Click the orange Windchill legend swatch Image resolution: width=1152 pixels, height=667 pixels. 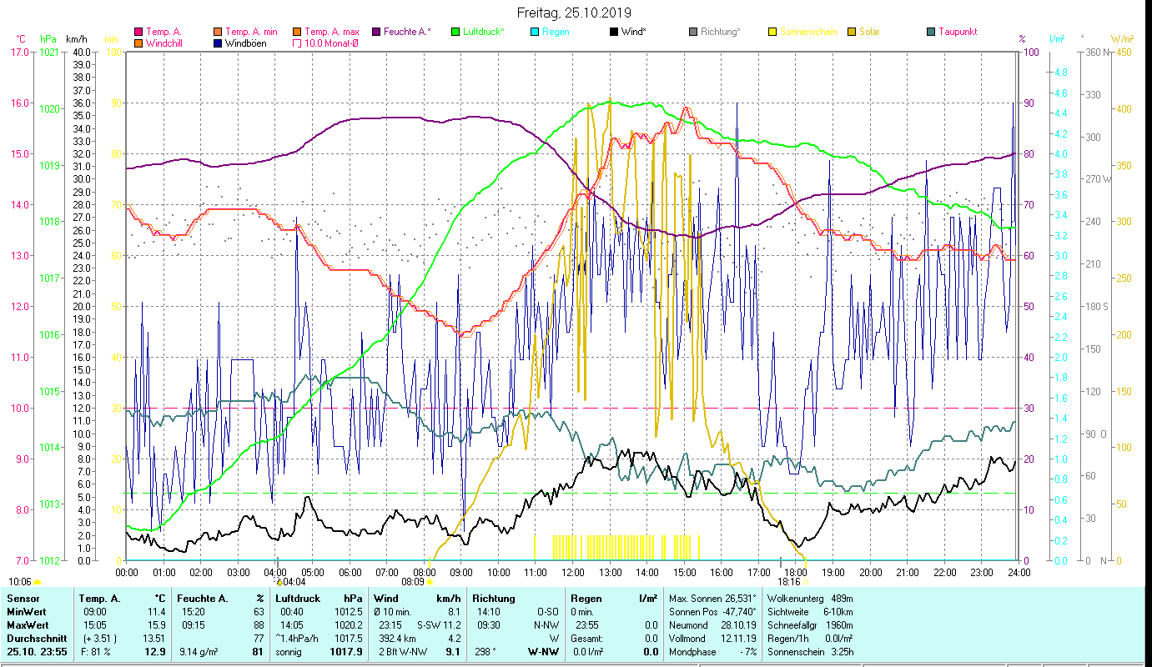[x=138, y=43]
